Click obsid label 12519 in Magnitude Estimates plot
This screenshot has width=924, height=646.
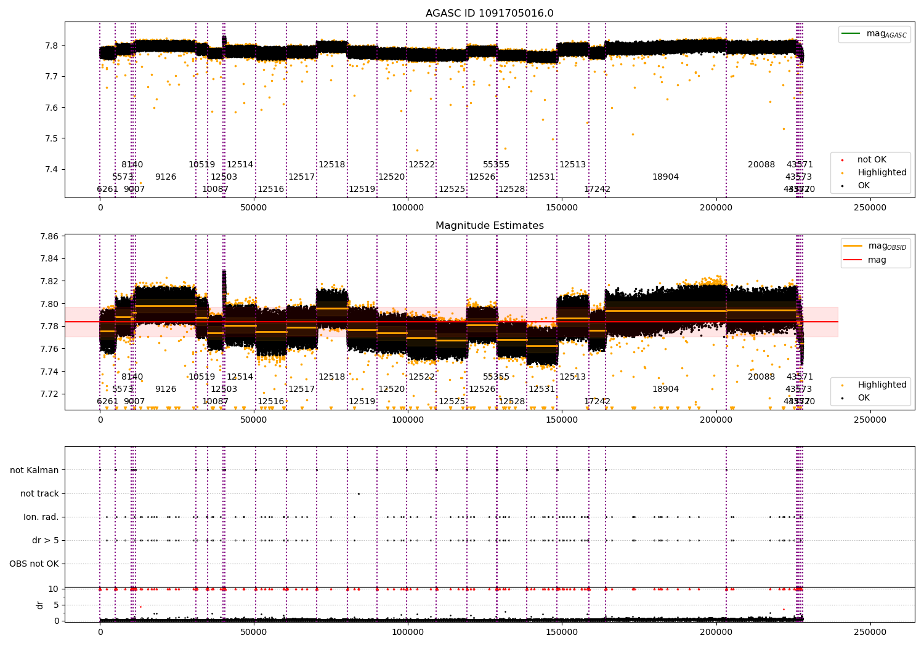(x=362, y=402)
